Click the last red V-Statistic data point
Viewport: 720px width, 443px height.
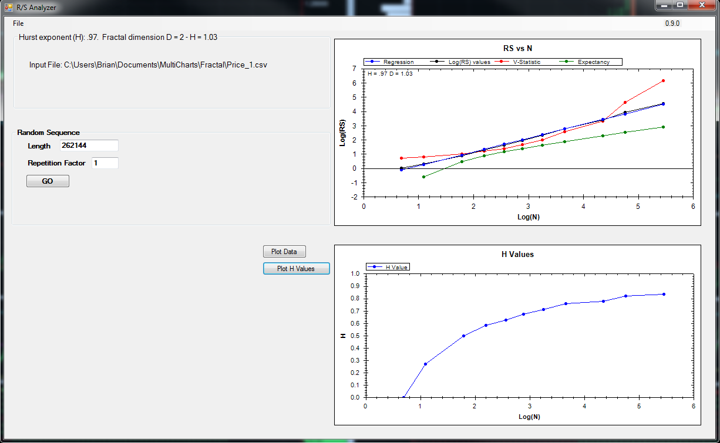point(663,80)
